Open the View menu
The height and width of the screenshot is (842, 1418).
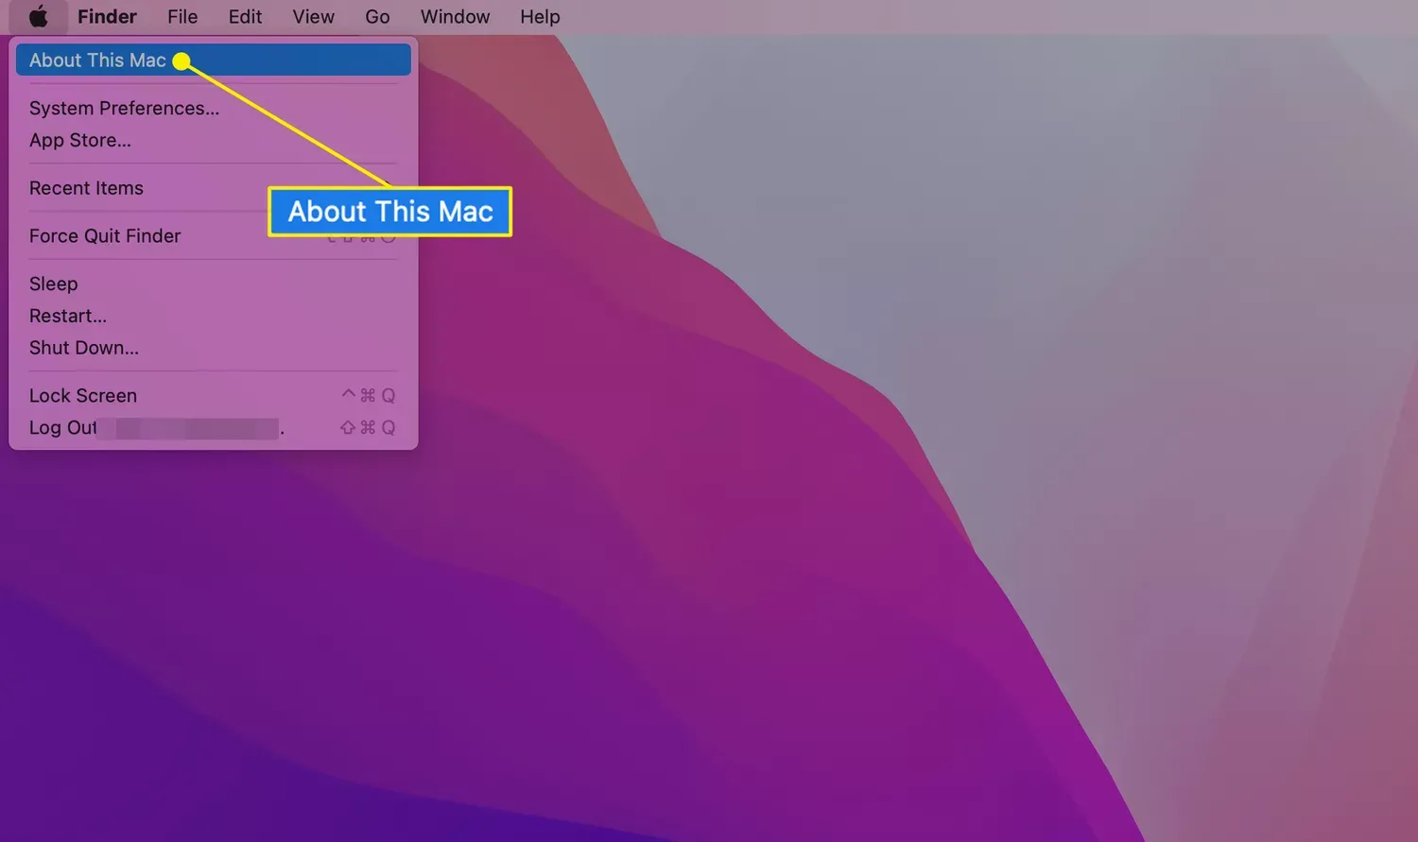[313, 16]
